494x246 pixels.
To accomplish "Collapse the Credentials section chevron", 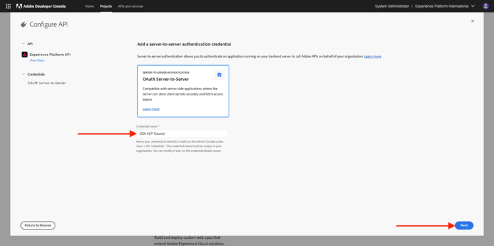I will click(23, 74).
